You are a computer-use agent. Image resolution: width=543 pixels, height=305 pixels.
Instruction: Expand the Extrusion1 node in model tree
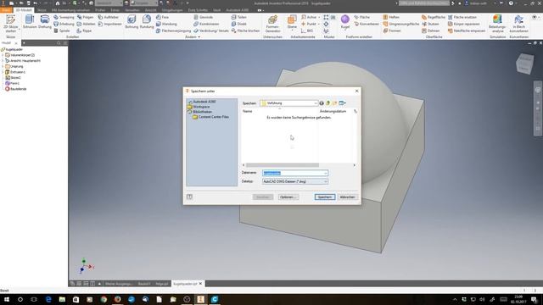tap(3, 72)
